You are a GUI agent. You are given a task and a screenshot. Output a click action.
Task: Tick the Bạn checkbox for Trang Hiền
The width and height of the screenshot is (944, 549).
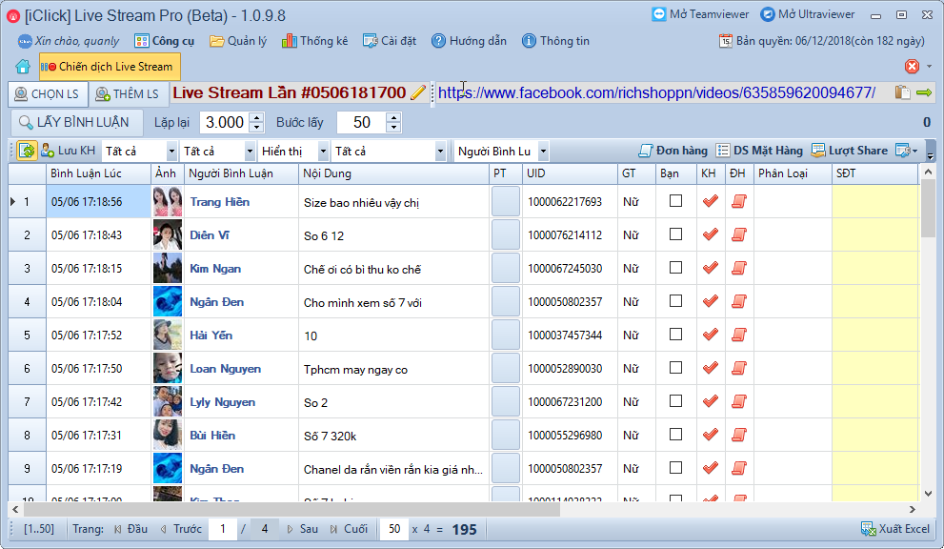675,201
